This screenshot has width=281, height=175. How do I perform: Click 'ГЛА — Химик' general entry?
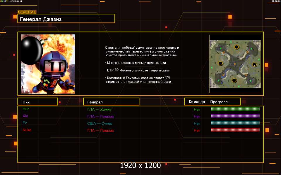[99, 109]
